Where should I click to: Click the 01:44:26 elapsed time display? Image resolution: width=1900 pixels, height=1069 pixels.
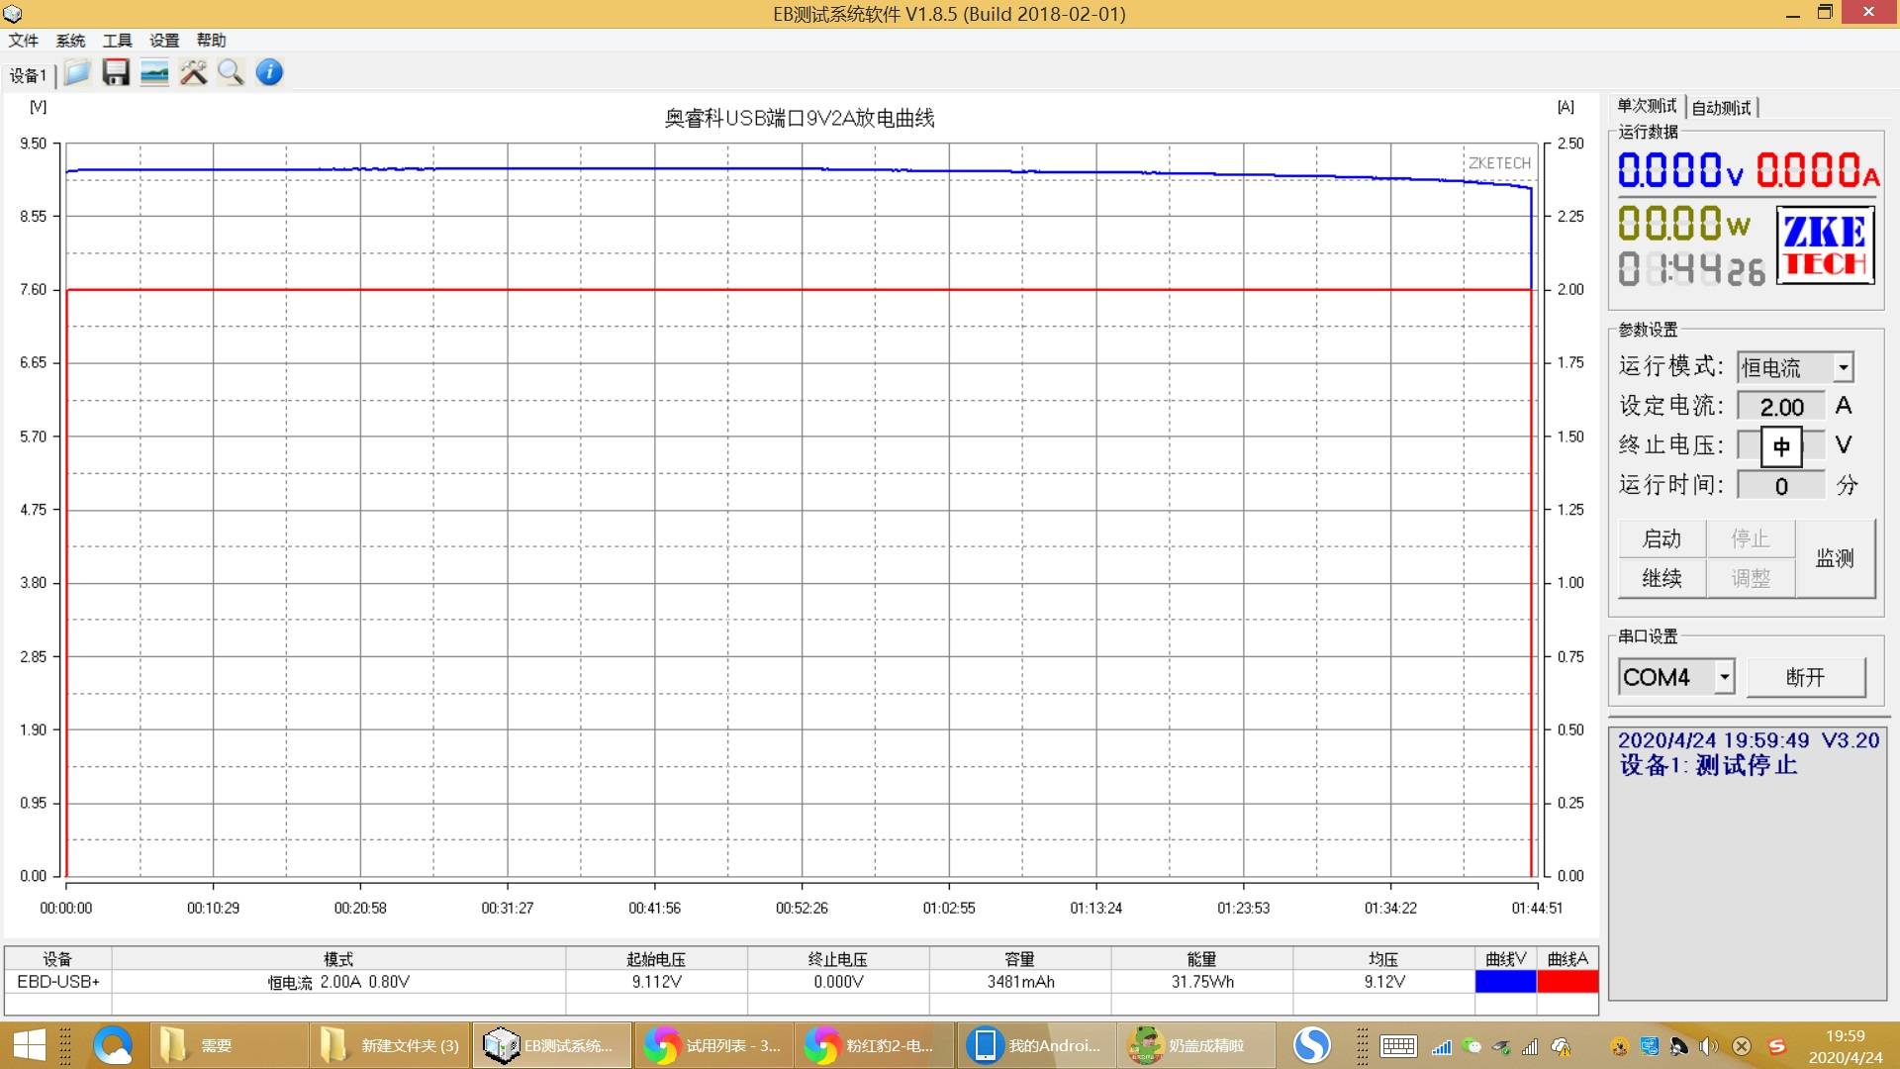pos(1691,269)
